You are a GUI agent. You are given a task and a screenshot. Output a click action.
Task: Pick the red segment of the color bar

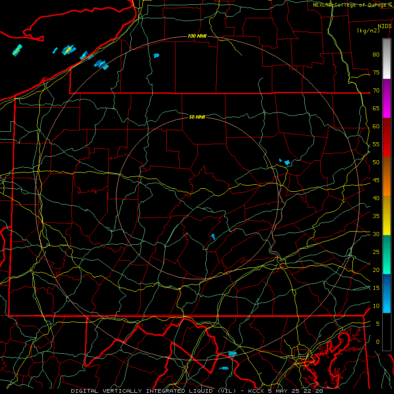(x=387, y=137)
